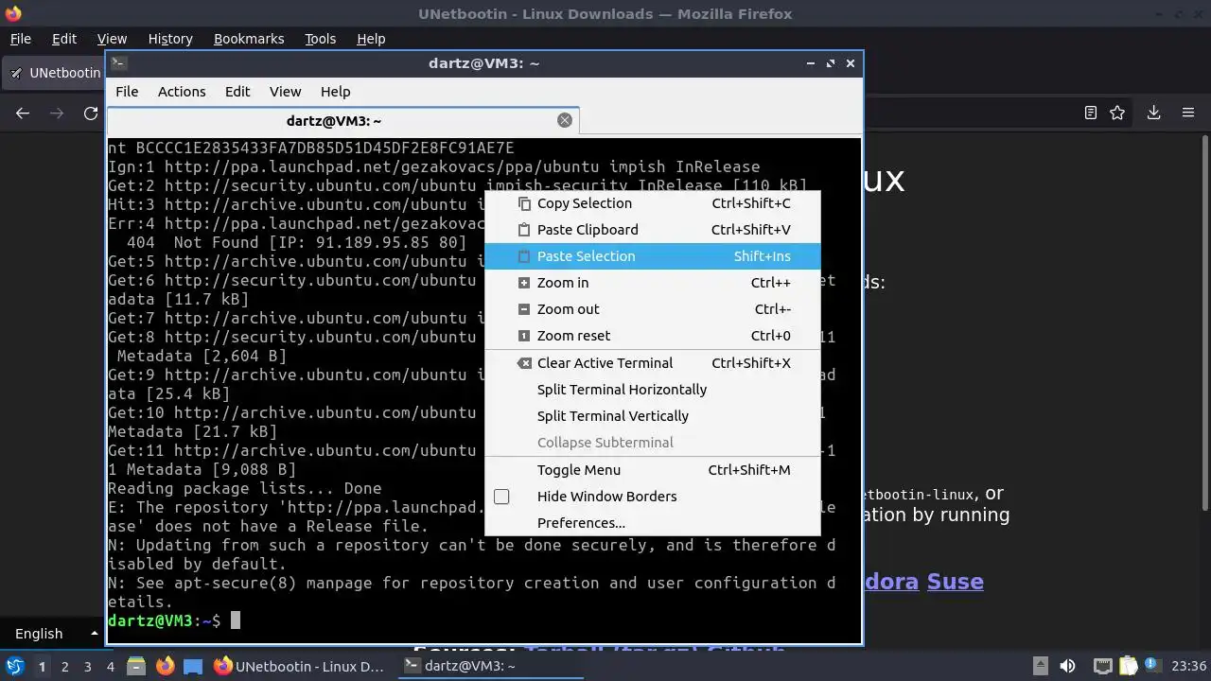Open the terminal File menu
Image resolution: width=1211 pixels, height=681 pixels.
click(x=127, y=92)
